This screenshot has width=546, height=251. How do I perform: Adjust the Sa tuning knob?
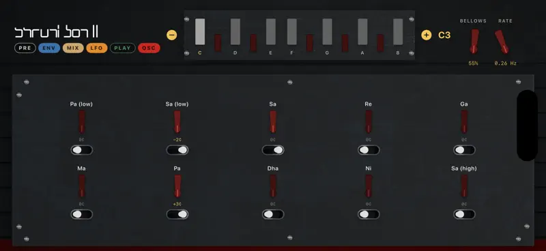[273, 122]
